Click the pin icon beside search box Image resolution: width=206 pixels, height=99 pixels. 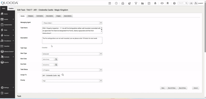pyautogui.click(x=191, y=3)
